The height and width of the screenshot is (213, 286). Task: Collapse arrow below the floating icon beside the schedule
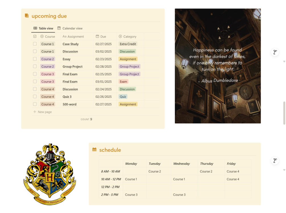[284, 170]
